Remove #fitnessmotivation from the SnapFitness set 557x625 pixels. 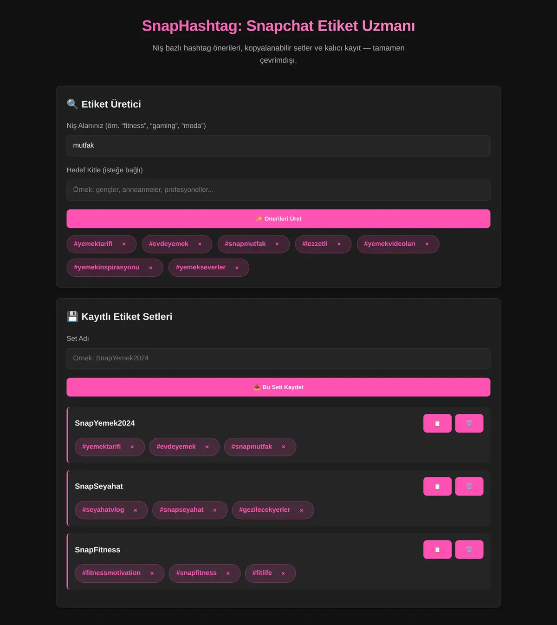(x=152, y=573)
